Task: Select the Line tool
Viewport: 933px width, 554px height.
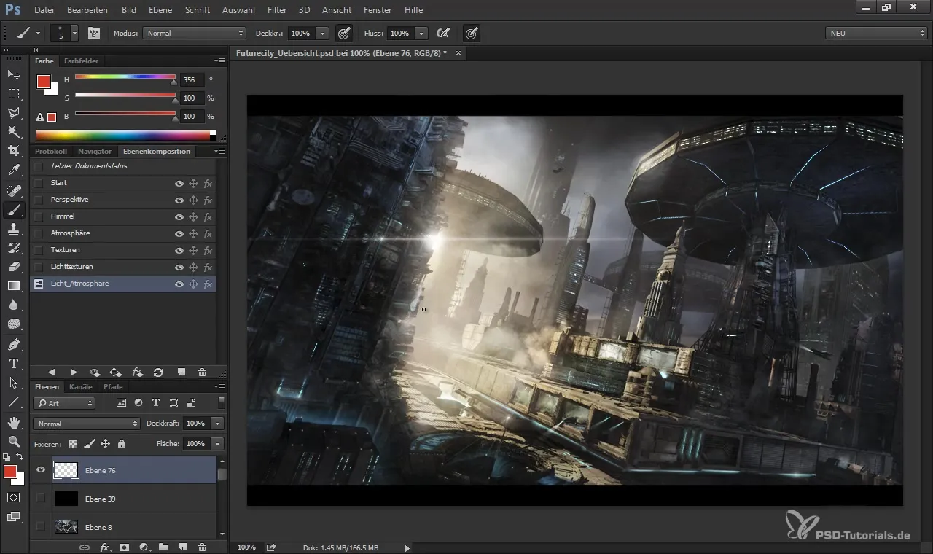Action: coord(14,401)
